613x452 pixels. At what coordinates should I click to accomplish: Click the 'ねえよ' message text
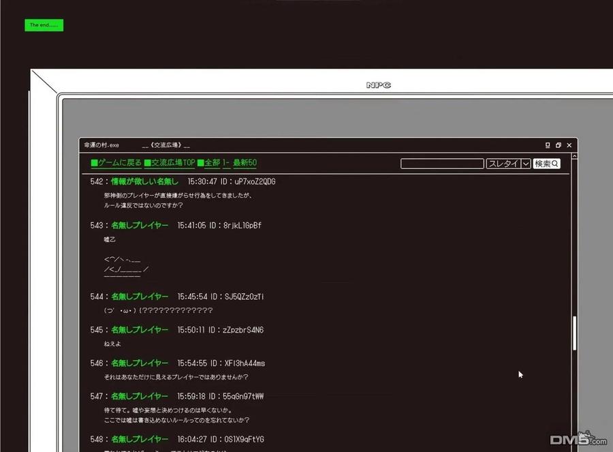112,344
